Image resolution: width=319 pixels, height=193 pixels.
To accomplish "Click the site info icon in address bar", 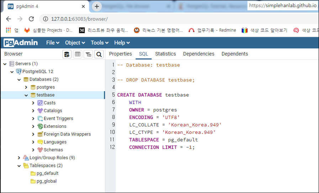I will pyautogui.click(x=46, y=19).
